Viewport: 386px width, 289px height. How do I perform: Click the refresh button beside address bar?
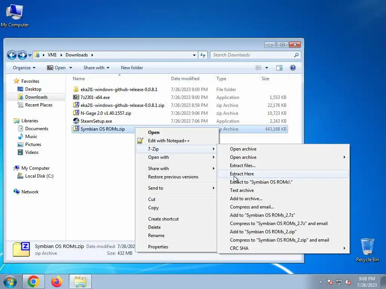203,55
